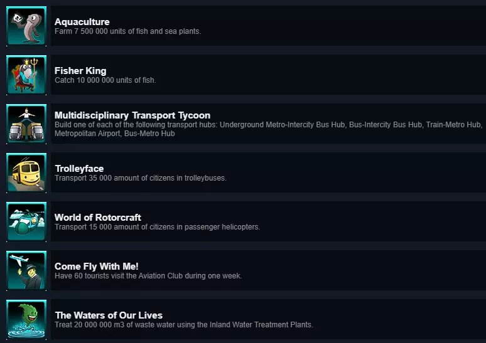Click the Aquaculture eel achievement icon
Screen dimensions: 486x343
(26, 26)
